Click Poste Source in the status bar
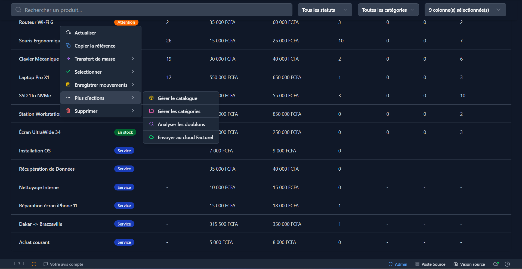522x269 pixels. [x=430, y=264]
